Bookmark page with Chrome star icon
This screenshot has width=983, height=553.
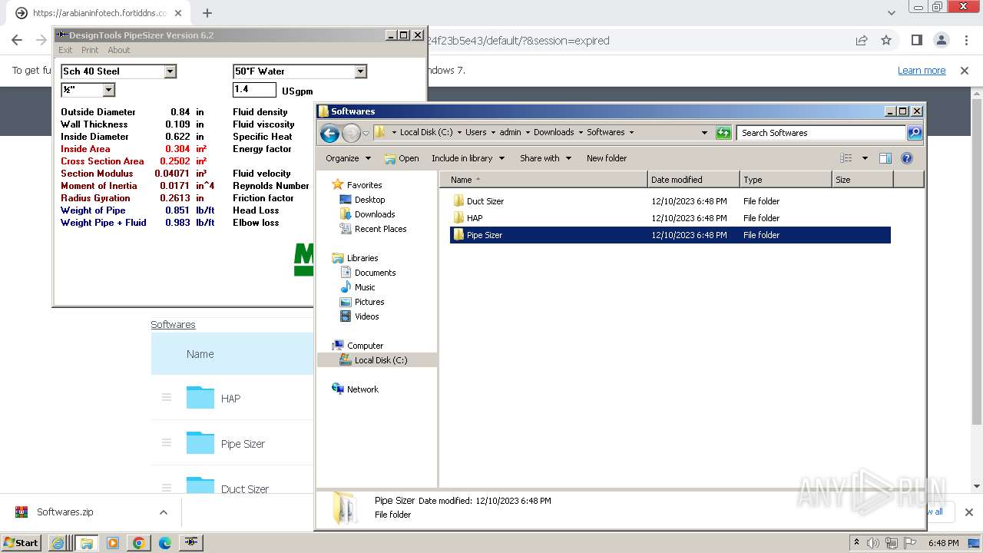click(886, 41)
